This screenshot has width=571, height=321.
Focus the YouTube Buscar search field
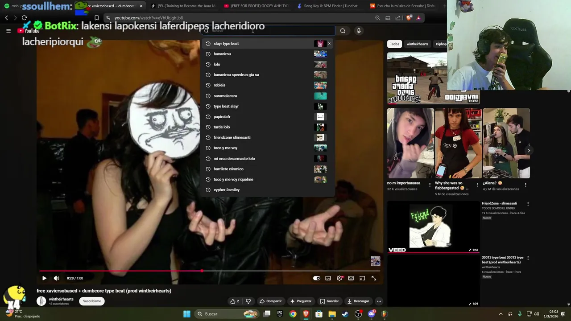click(268, 31)
